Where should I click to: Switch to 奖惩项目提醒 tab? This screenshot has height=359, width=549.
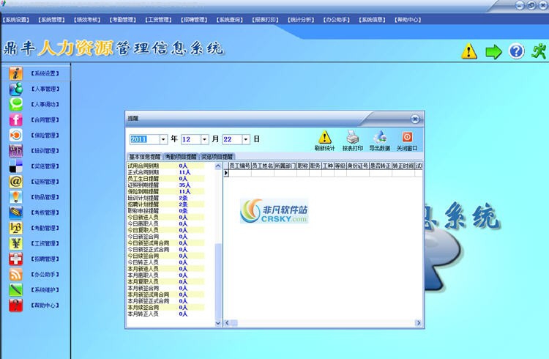[217, 157]
